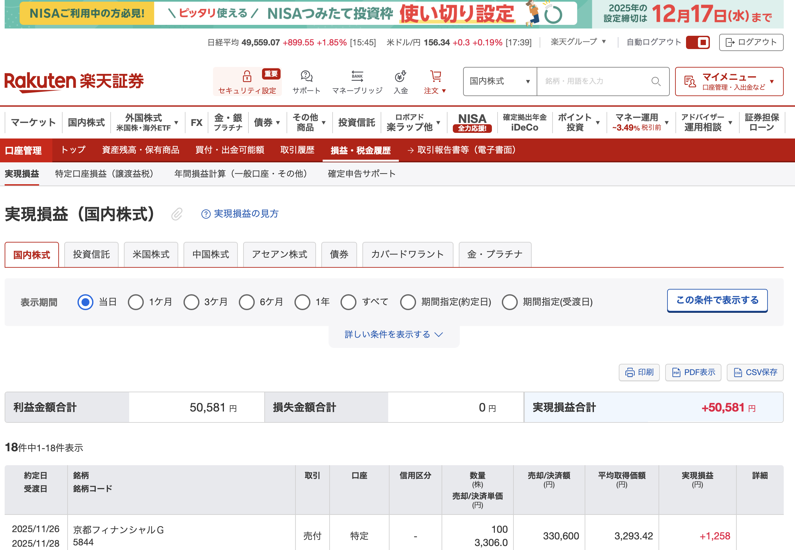Open the 国内株式 search category dropdown
The image size is (795, 550).
tap(500, 81)
